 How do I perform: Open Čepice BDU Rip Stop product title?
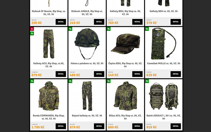125,65
